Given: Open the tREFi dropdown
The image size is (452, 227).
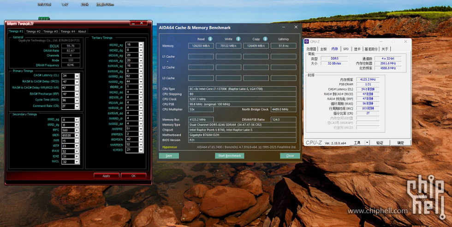Looking at the screenshot, I should coord(77,135).
